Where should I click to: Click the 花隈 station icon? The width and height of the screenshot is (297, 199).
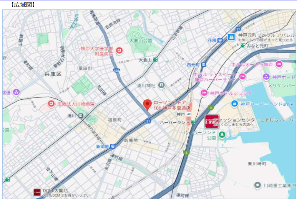point(220,40)
